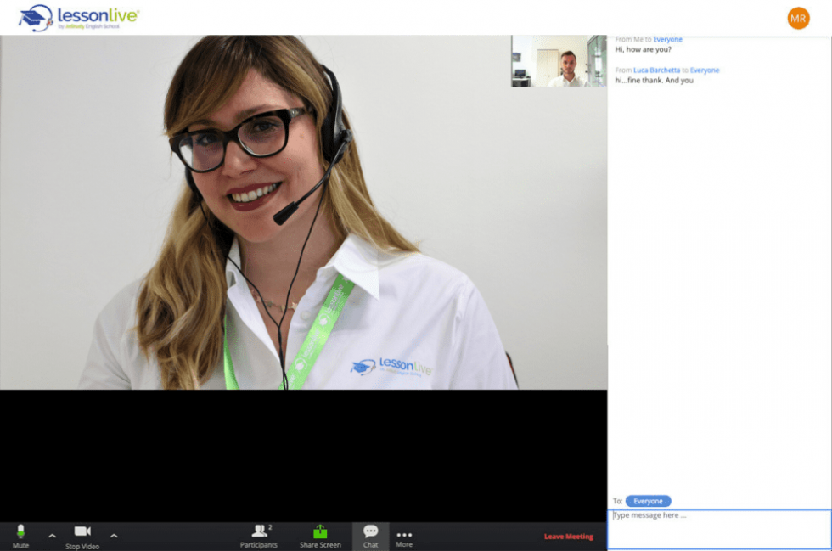Toggle microphone mute on the toolbar
Screen dimensions: 832x551
(x=19, y=535)
